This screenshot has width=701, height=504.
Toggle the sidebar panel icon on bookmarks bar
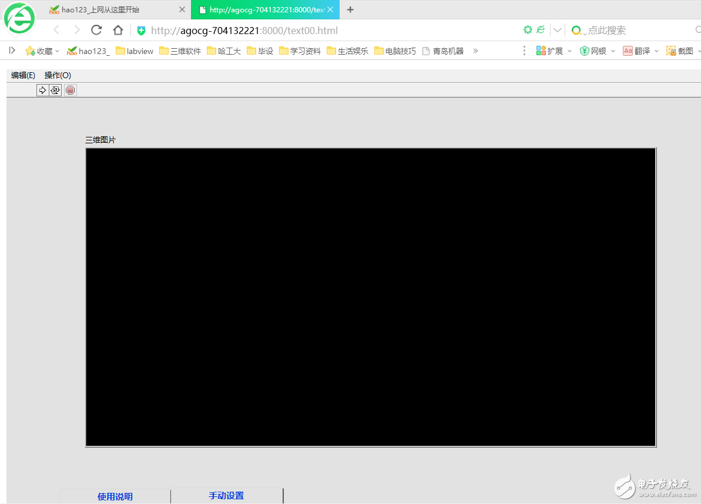point(12,51)
